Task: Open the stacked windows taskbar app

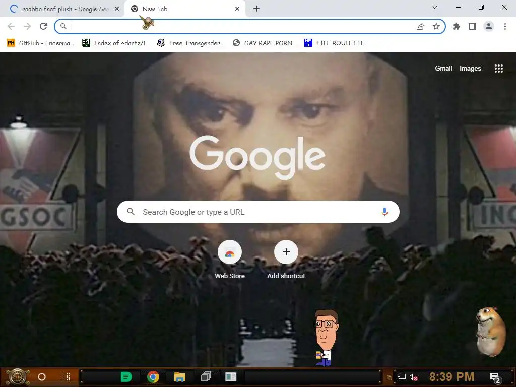Action: 206,377
